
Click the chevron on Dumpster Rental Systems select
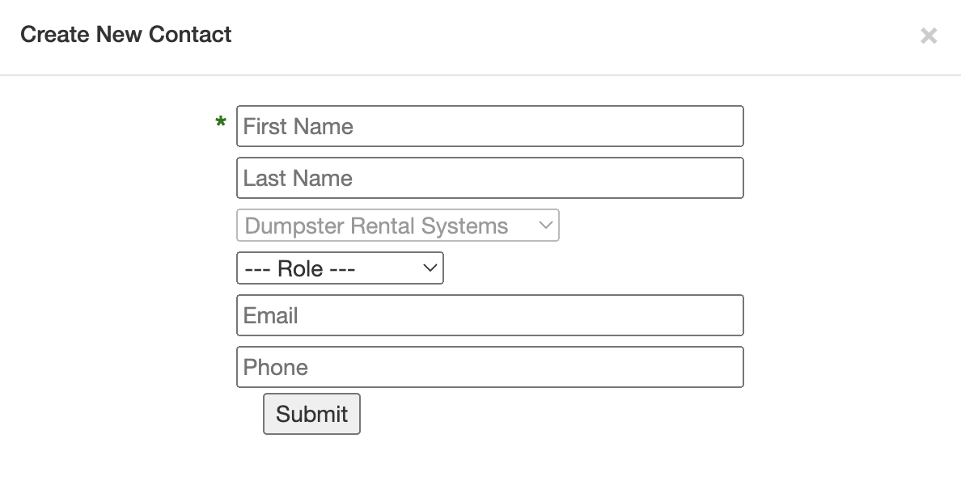pyautogui.click(x=546, y=226)
